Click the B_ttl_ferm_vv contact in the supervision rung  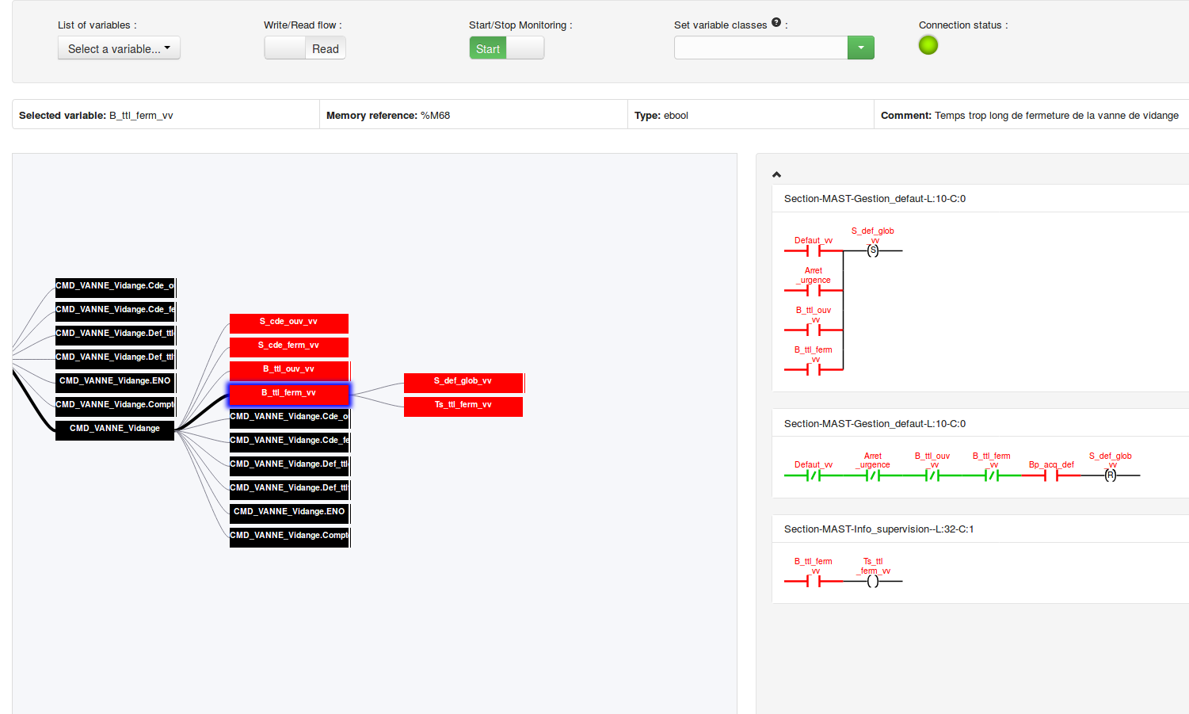813,580
